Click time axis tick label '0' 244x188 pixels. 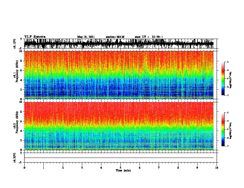tap(24, 167)
